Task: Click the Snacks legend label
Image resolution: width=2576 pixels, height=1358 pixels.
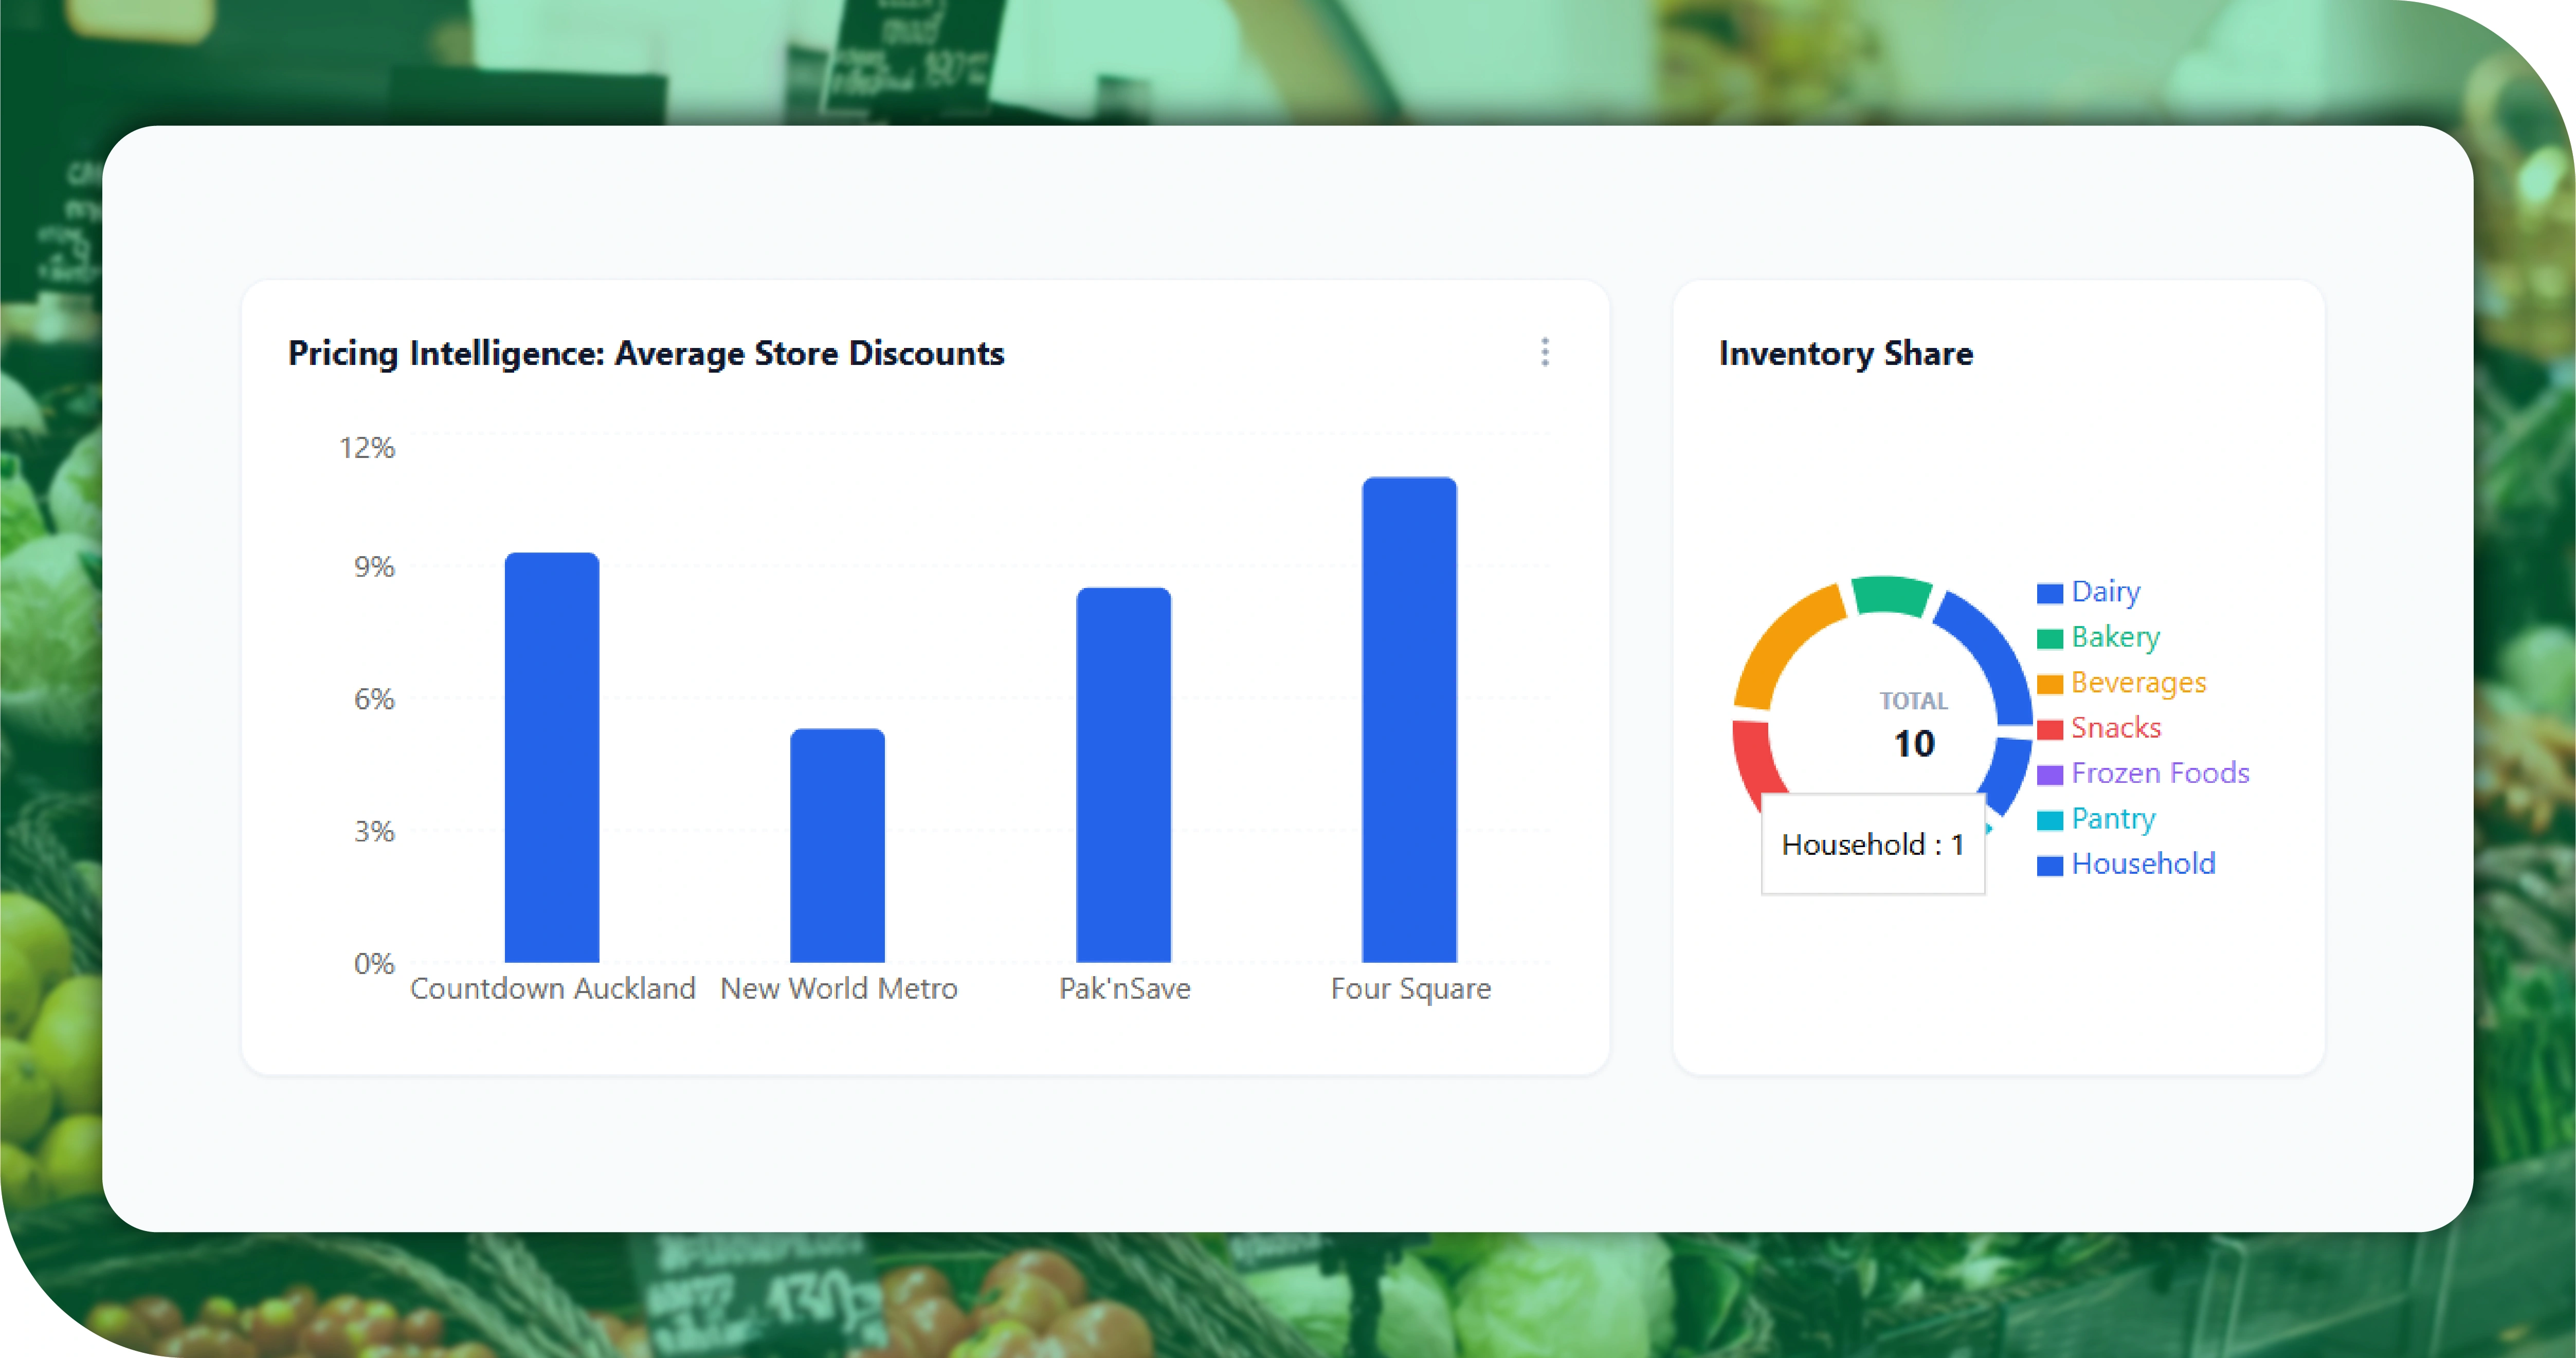Action: pyautogui.click(x=2115, y=728)
